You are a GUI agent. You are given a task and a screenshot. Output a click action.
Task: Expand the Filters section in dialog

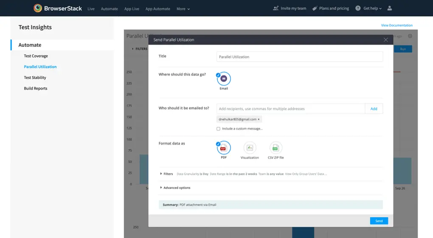click(x=166, y=174)
